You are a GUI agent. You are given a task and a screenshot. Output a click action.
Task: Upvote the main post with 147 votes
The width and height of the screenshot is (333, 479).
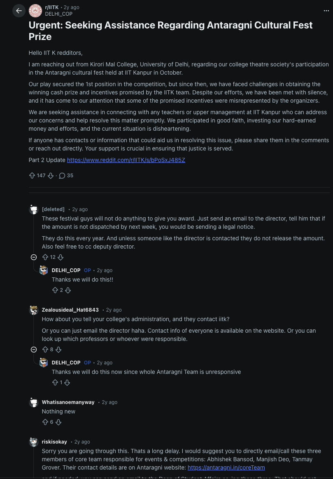pos(32,176)
